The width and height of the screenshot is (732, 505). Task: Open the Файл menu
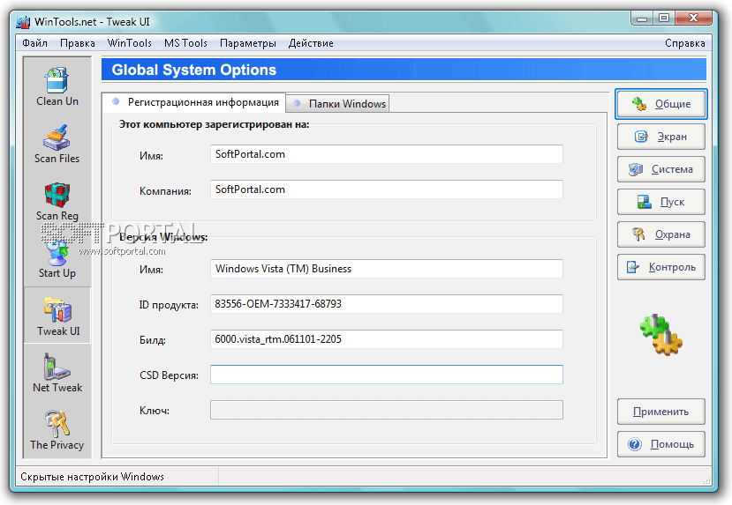(34, 43)
